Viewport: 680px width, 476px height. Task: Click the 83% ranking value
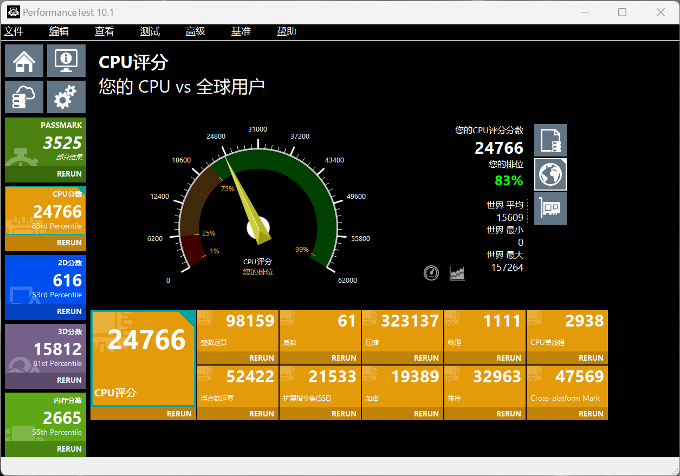click(x=509, y=180)
